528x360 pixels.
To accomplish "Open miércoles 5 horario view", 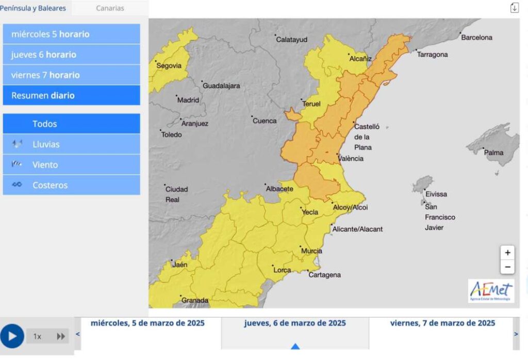I will 71,34.
